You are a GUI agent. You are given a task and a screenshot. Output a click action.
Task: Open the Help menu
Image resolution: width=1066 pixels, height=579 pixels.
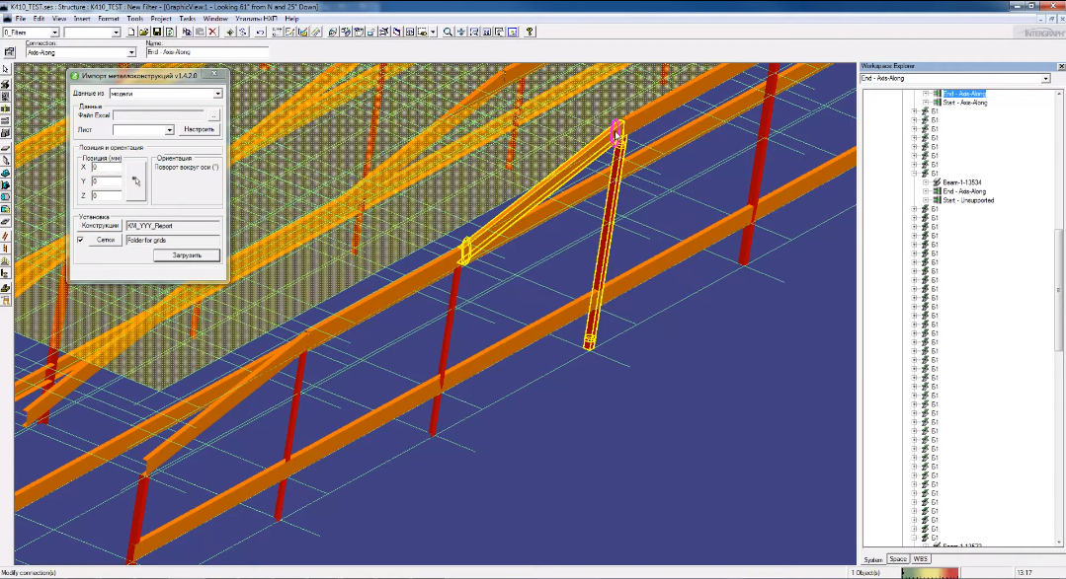291,19
